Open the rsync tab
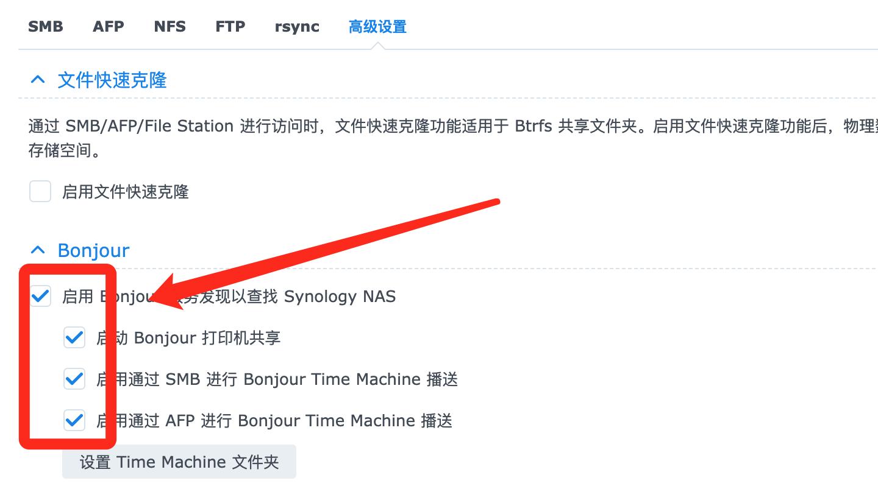The image size is (878, 503). click(297, 27)
